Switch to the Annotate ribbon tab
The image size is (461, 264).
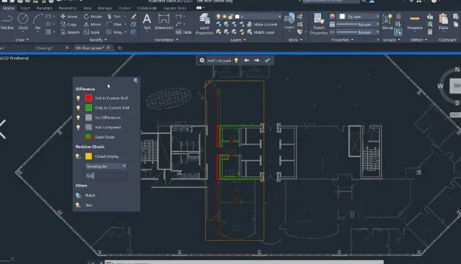click(x=44, y=8)
